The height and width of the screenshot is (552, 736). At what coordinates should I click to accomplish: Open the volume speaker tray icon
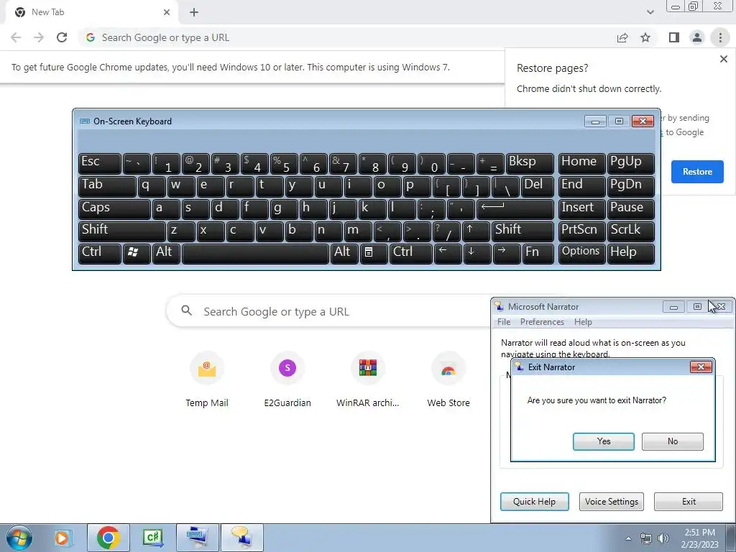tap(663, 538)
